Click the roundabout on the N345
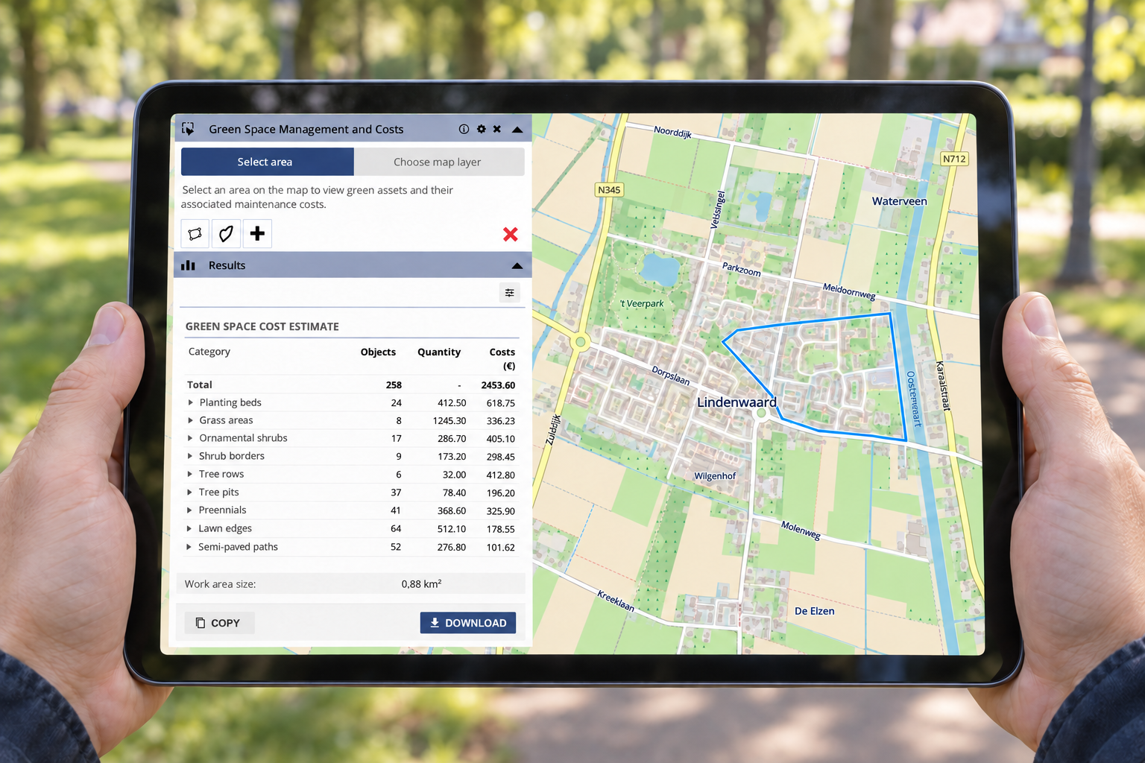Screen dimensions: 1145x763 point(580,342)
